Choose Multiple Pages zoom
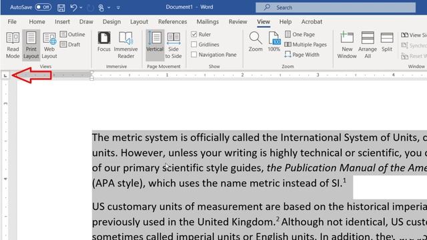The height and width of the screenshot is (240, 427). click(x=306, y=45)
